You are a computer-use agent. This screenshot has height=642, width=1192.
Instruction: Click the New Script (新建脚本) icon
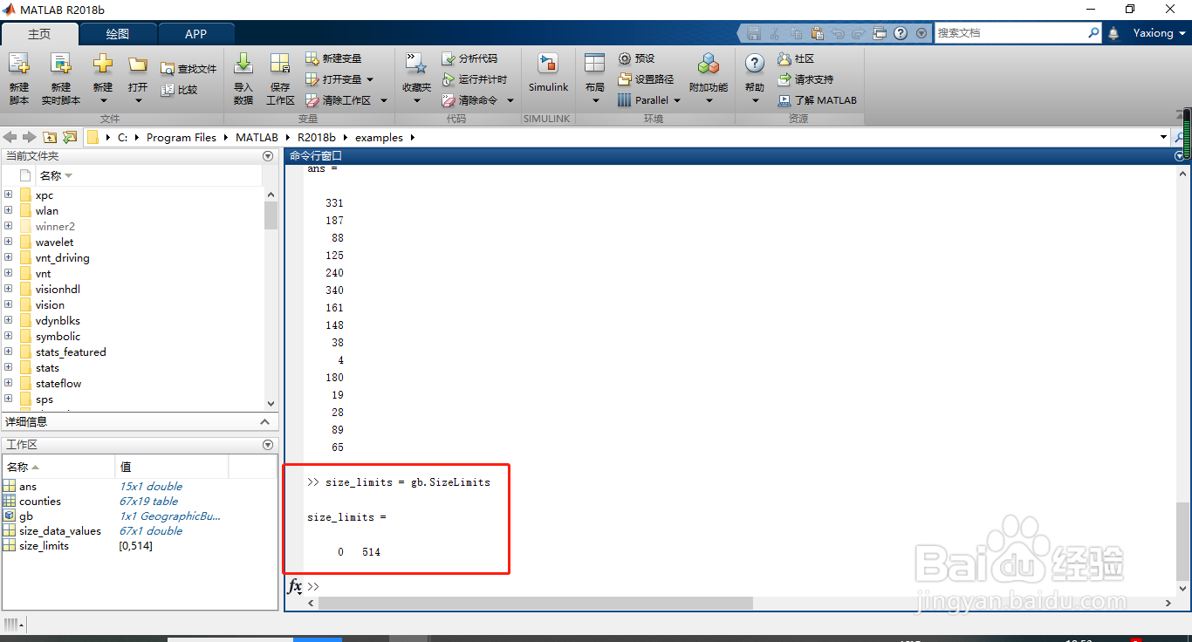point(19,65)
